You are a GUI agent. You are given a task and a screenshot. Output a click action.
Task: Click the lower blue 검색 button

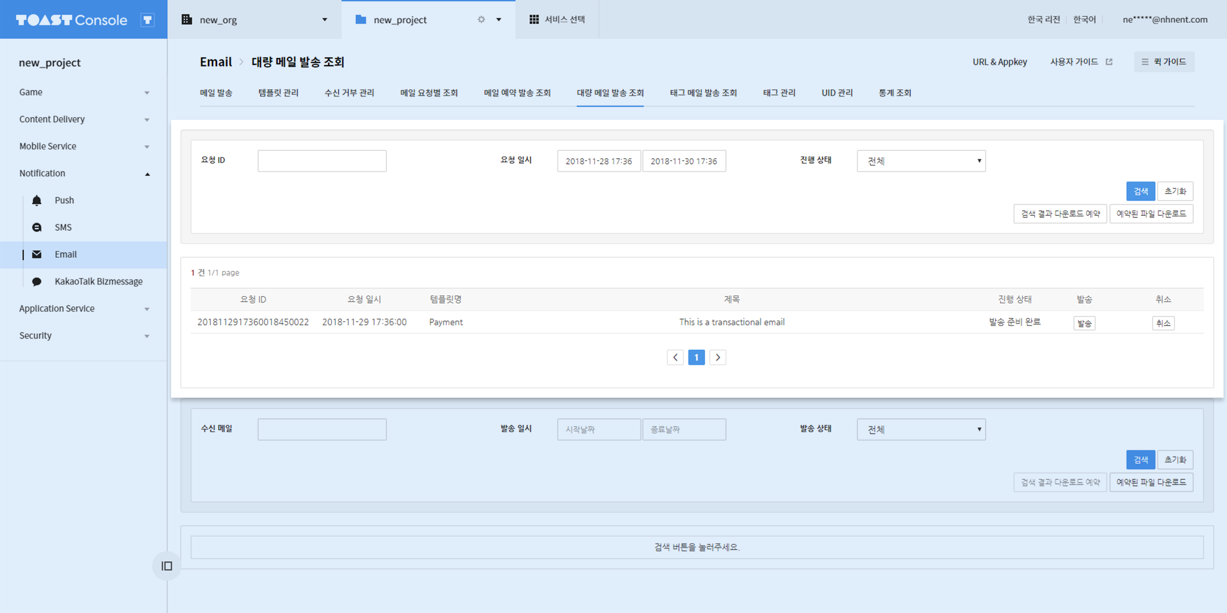click(x=1140, y=460)
